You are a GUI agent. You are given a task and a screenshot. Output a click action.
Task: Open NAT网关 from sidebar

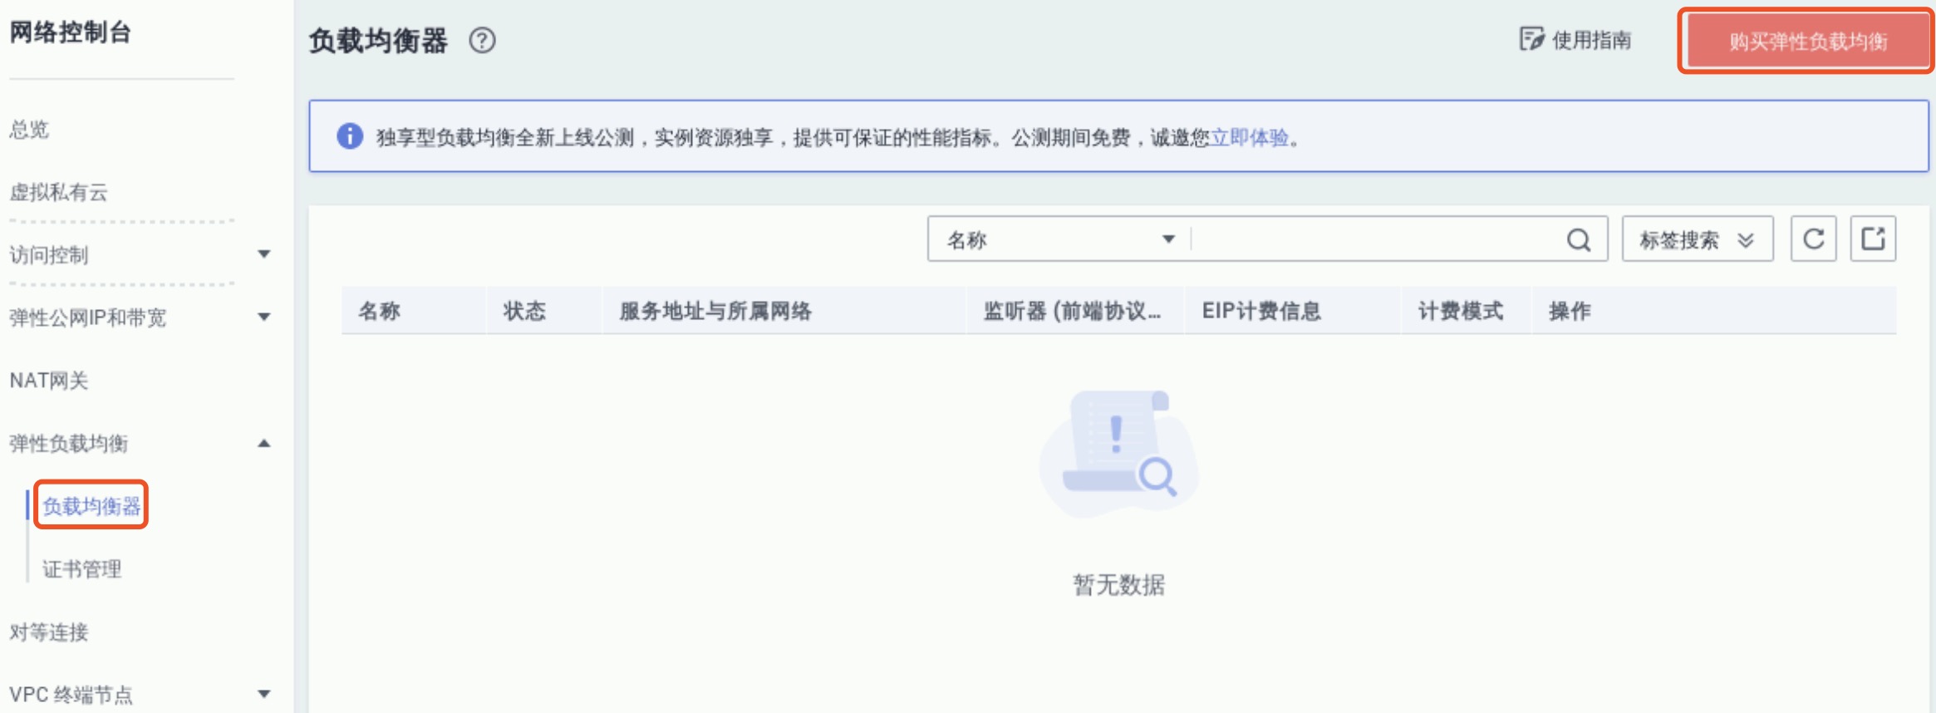[48, 381]
